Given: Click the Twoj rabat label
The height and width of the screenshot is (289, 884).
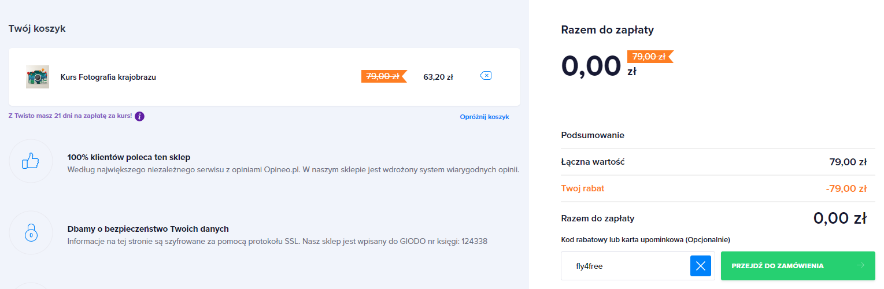Looking at the screenshot, I should pyautogui.click(x=583, y=188).
